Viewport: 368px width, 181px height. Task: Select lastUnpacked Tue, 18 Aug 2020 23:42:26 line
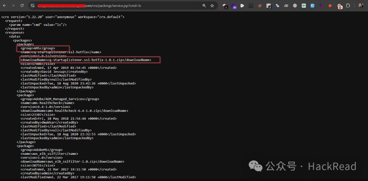pos(78,83)
